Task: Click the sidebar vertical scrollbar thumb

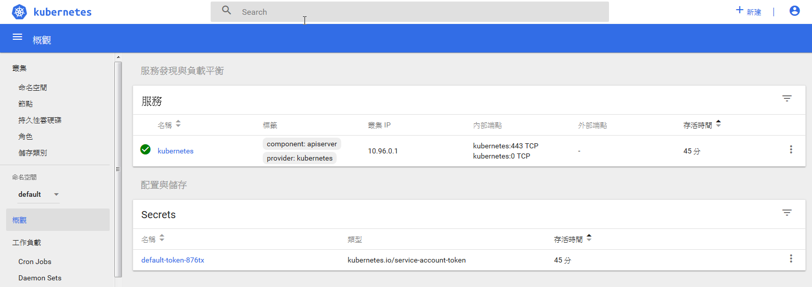Action: point(118,169)
